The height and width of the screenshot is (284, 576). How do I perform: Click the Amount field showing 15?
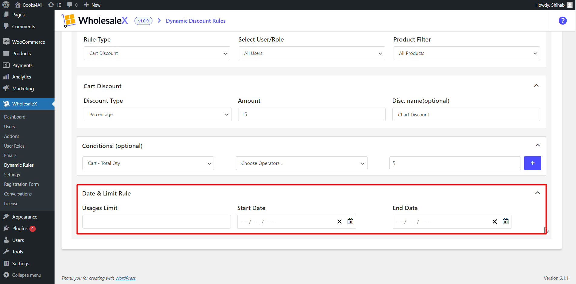[312, 114]
